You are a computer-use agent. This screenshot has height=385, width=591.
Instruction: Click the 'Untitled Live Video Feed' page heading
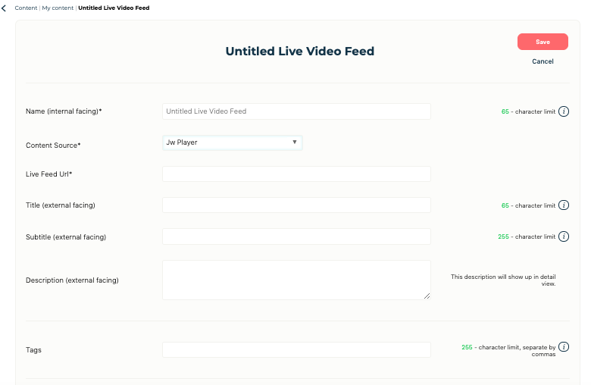[x=299, y=52]
